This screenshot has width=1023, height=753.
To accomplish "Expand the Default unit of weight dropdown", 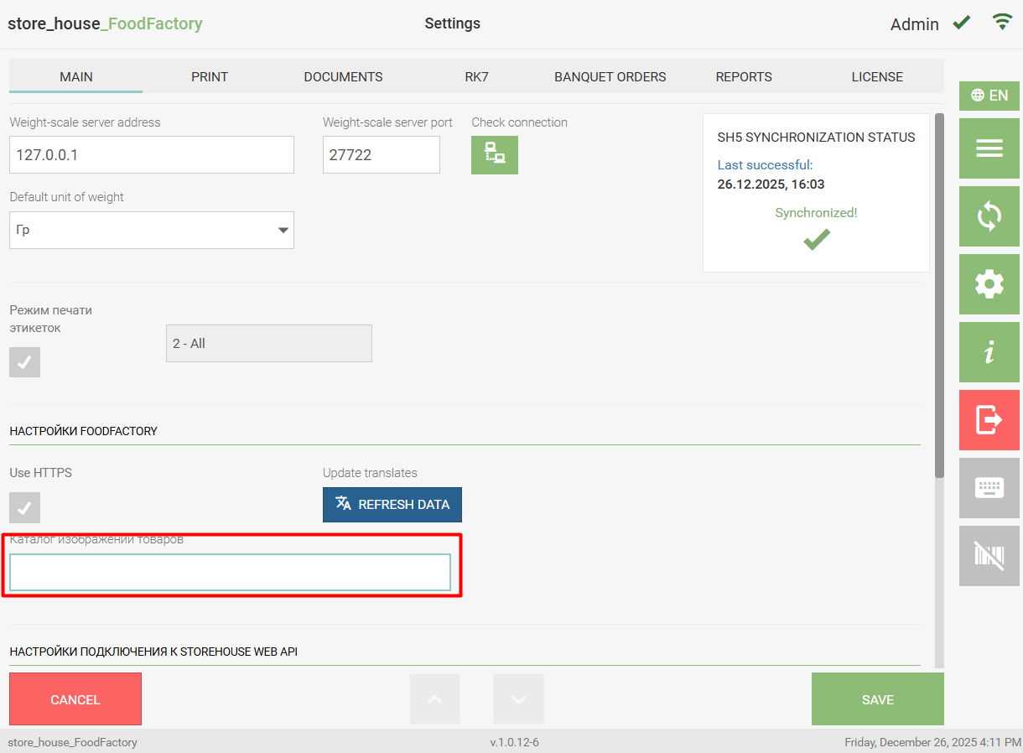I will [x=152, y=230].
